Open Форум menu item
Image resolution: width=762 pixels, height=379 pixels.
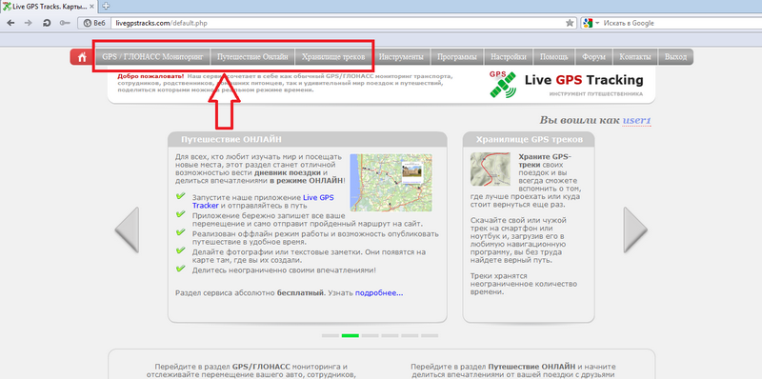pyautogui.click(x=593, y=57)
